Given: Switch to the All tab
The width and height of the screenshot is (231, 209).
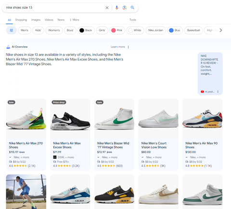Looking at the screenshot, I should pos(10,20).
